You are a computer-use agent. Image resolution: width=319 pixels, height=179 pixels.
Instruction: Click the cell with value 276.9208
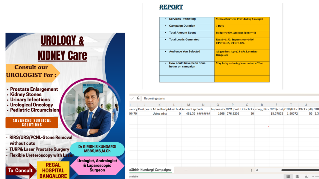232,114
